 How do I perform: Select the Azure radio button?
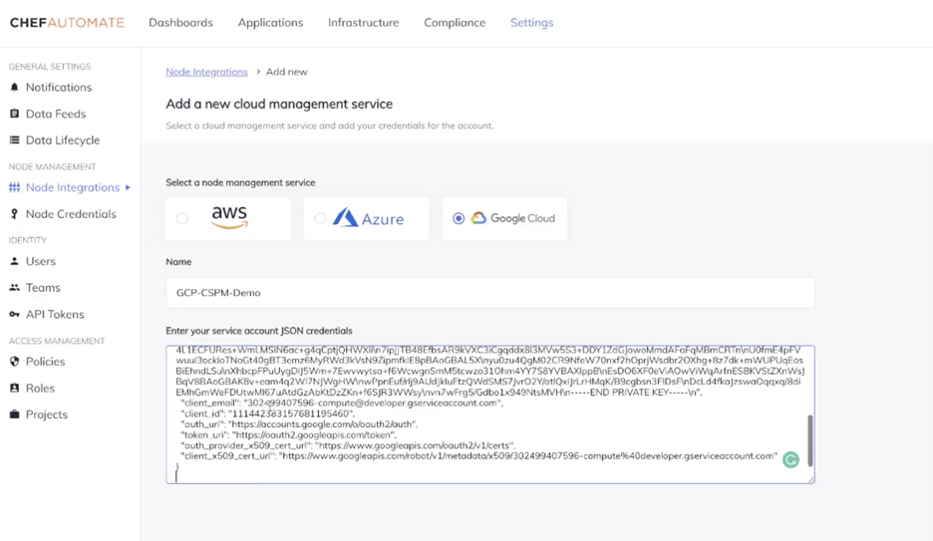(x=320, y=218)
